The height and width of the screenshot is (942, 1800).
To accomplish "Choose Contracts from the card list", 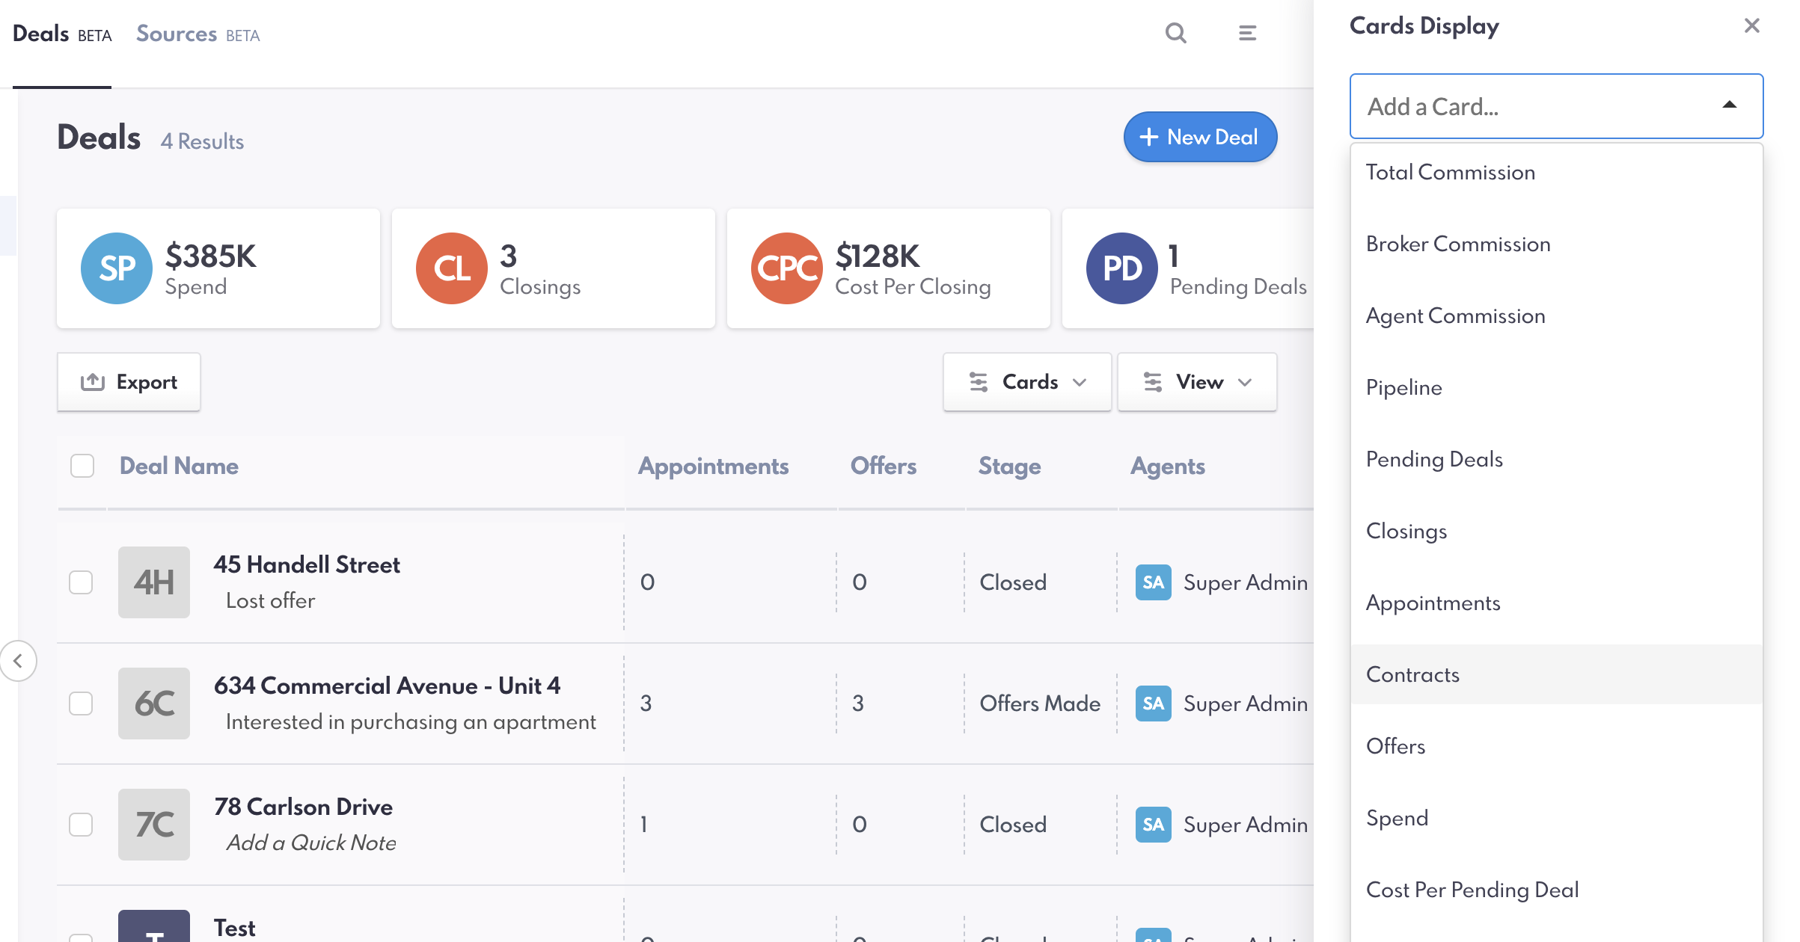I will click(1412, 674).
